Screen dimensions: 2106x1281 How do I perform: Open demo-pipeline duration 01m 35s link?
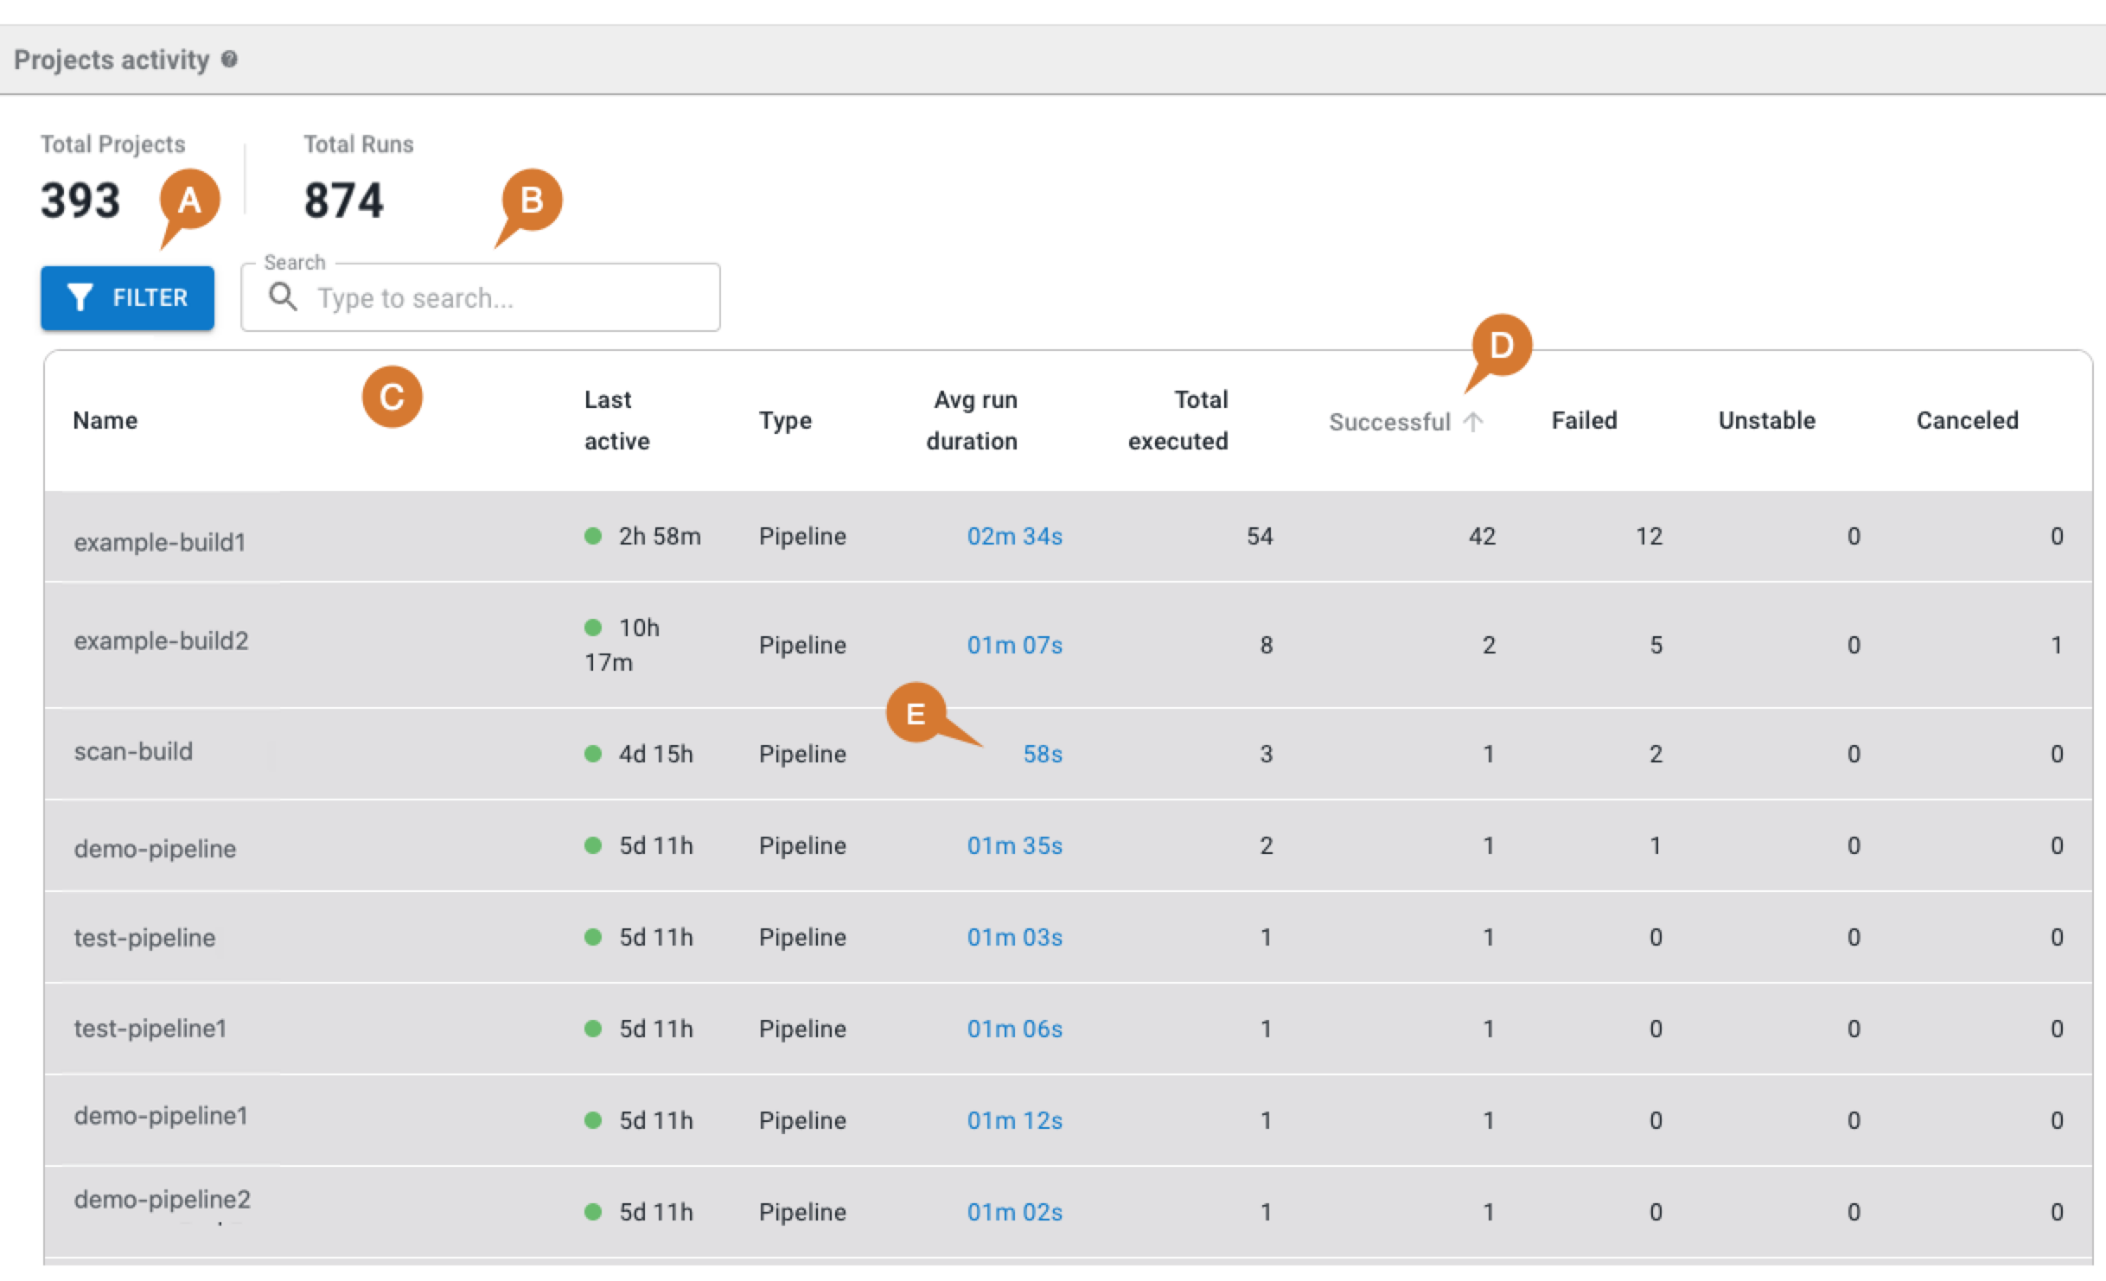click(1014, 846)
